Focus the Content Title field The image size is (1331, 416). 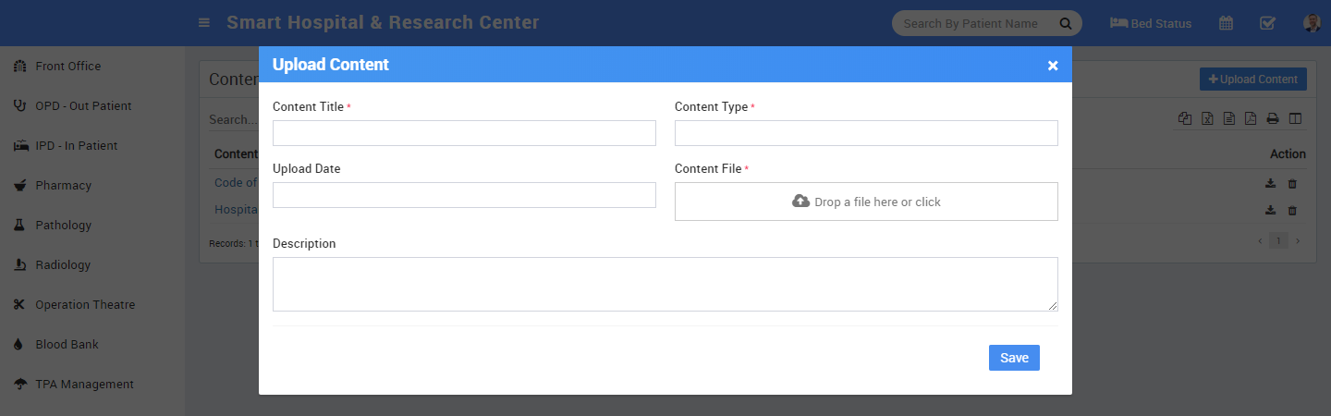(x=464, y=133)
